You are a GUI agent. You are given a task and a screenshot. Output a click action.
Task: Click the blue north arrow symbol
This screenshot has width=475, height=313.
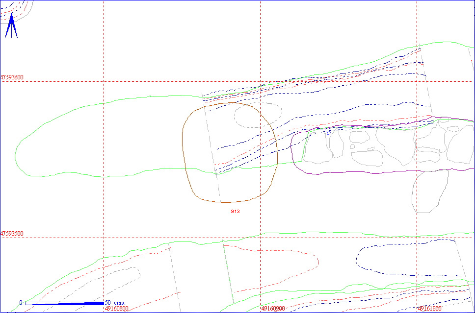[11, 25]
